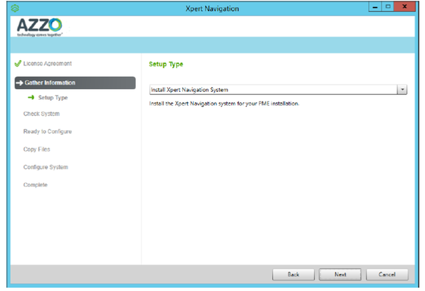Cancel the Xpert Navigation installer
425x291 pixels.
coord(387,274)
